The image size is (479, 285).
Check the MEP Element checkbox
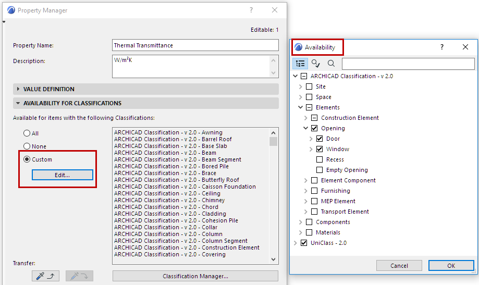(314, 201)
